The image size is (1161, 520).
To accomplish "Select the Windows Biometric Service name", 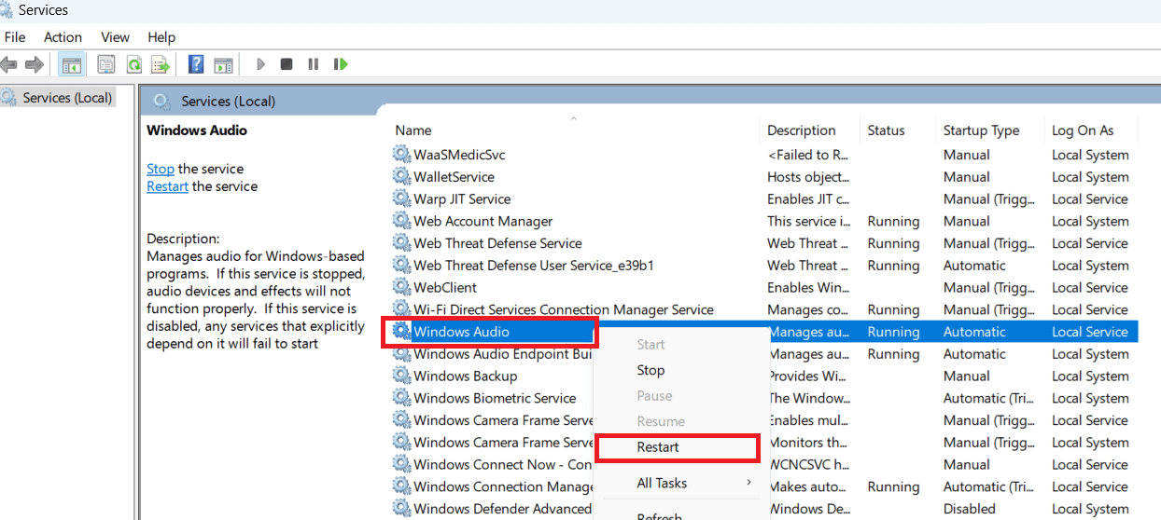I will click(495, 398).
